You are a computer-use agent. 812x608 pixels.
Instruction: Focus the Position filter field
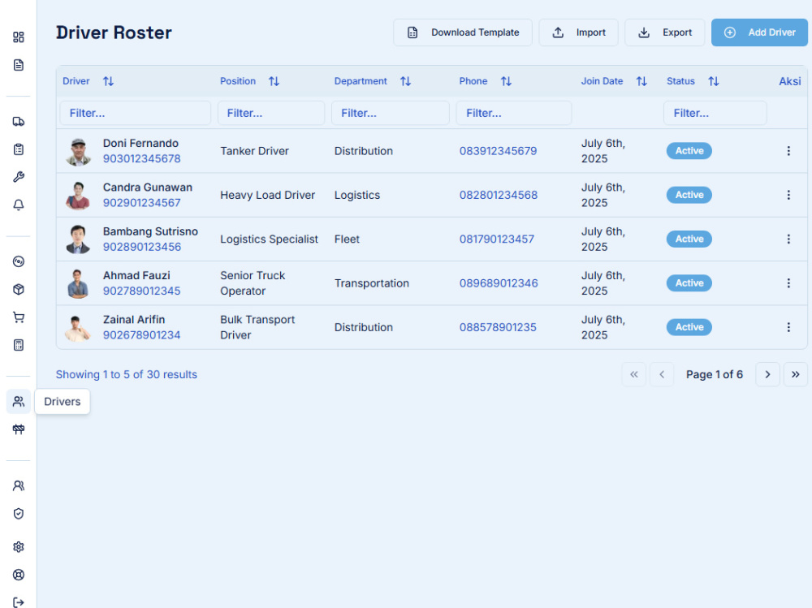click(x=271, y=113)
